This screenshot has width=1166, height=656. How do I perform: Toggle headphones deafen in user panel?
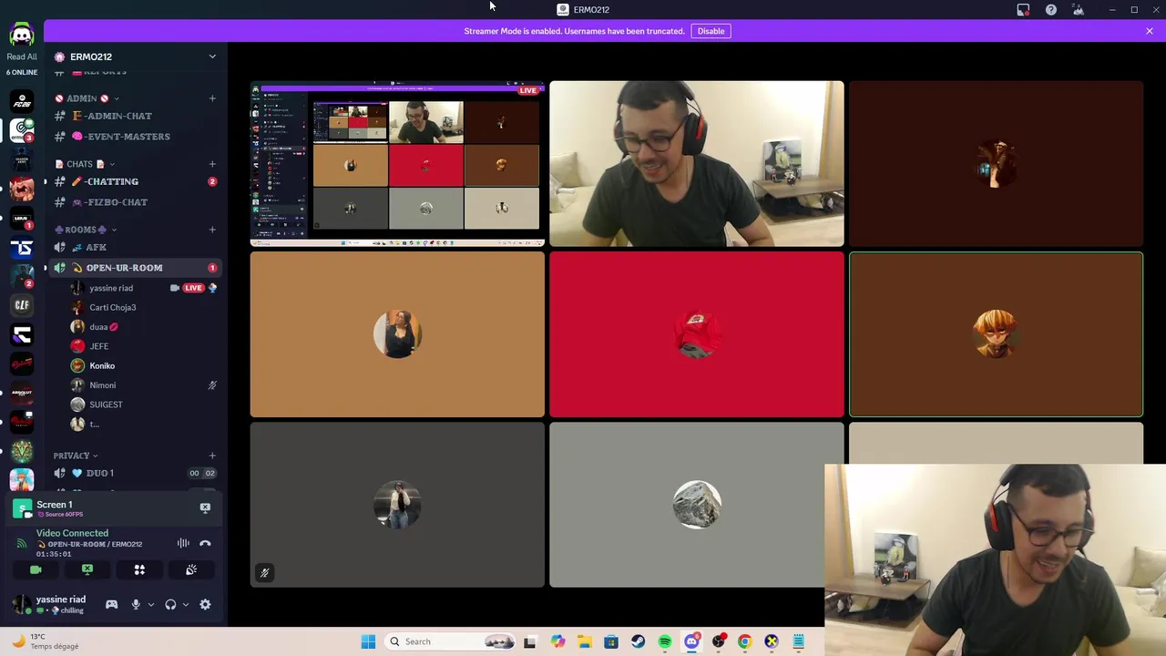(x=170, y=604)
